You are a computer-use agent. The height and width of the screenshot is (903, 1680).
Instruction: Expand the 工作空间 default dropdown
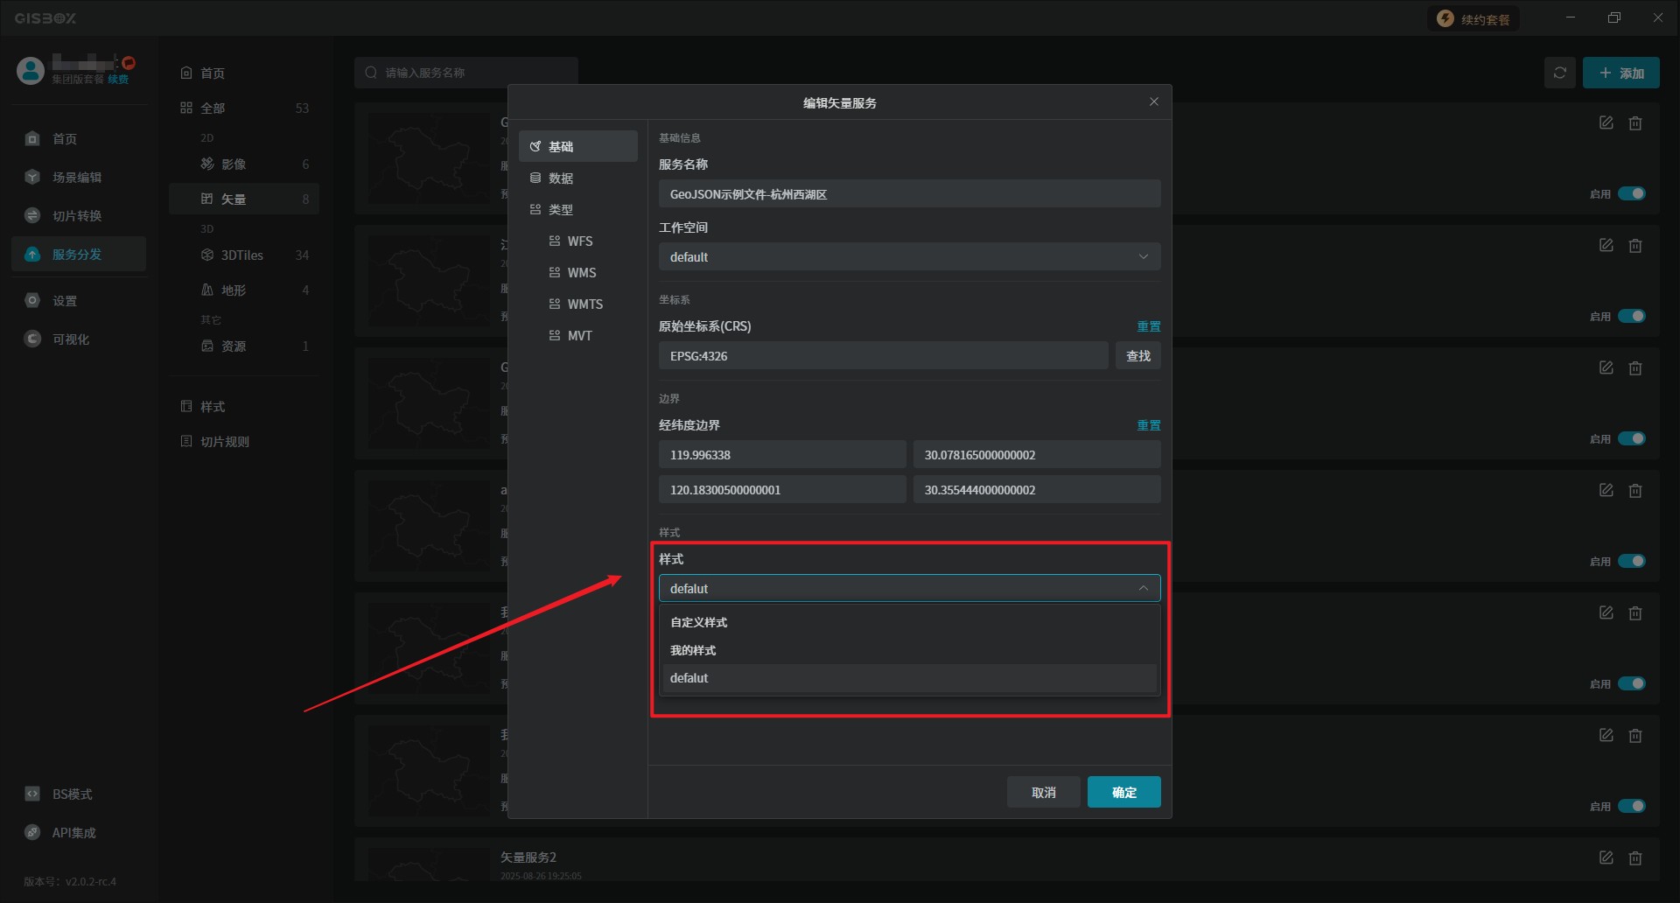tap(909, 257)
